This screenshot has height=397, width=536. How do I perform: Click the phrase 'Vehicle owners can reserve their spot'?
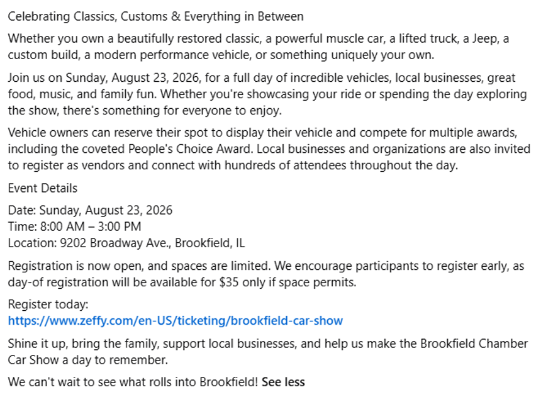click(x=108, y=132)
